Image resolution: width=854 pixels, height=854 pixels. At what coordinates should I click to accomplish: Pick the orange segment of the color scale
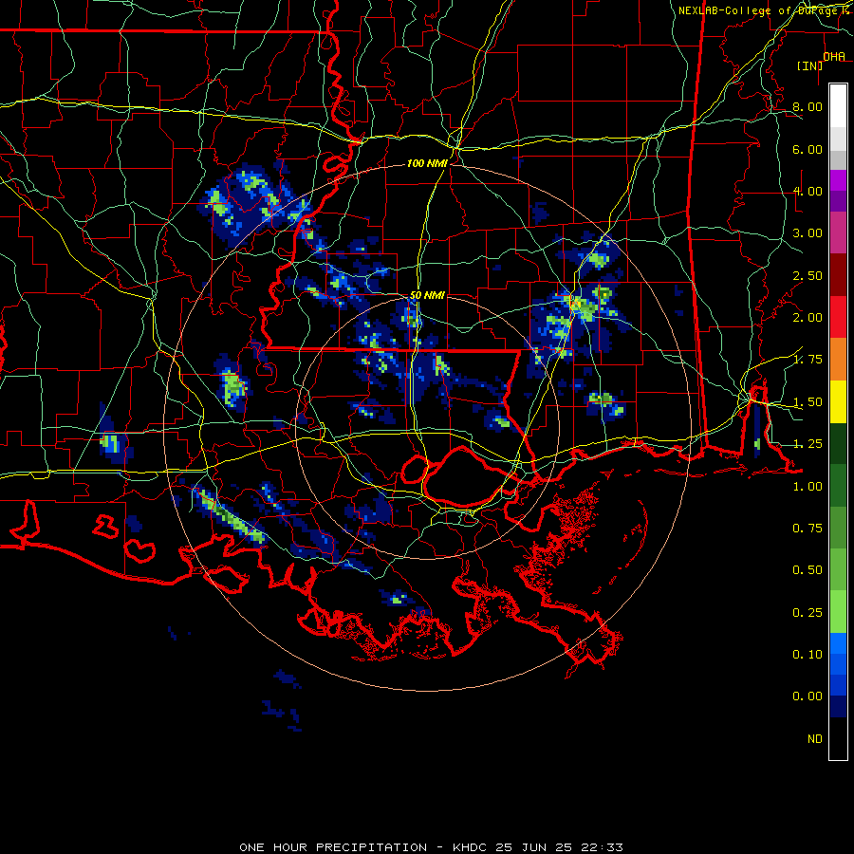pos(838,360)
